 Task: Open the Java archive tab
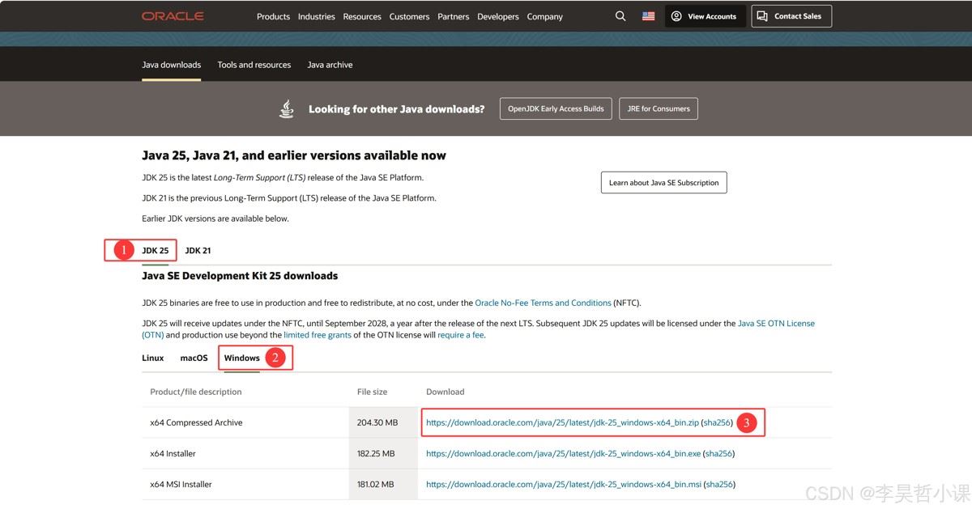coord(330,65)
